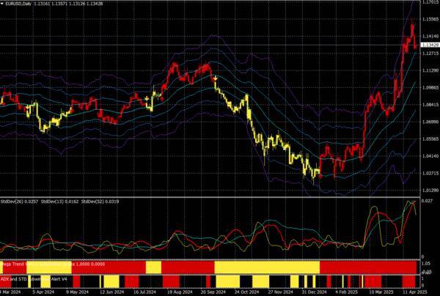Select the StdDev(52) 0.0319 label
Image resolution: width=440 pixels, height=296 pixels.
(x=98, y=201)
